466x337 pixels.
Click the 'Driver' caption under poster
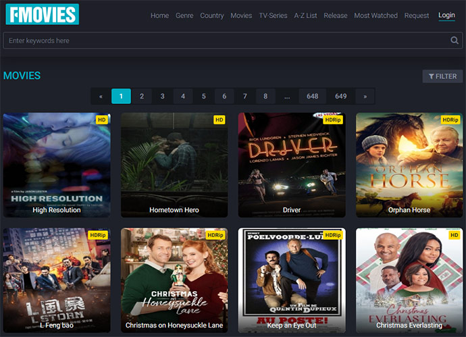point(292,210)
